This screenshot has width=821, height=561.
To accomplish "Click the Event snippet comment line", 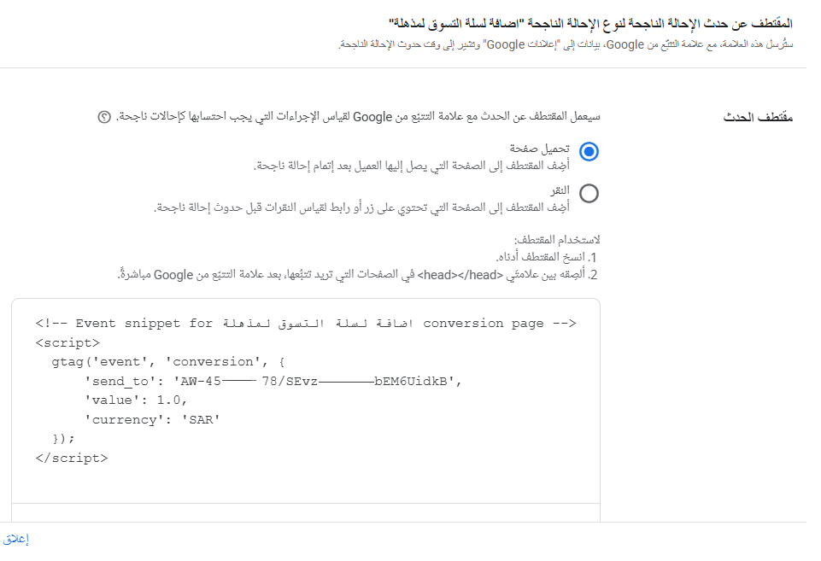I will (306, 323).
